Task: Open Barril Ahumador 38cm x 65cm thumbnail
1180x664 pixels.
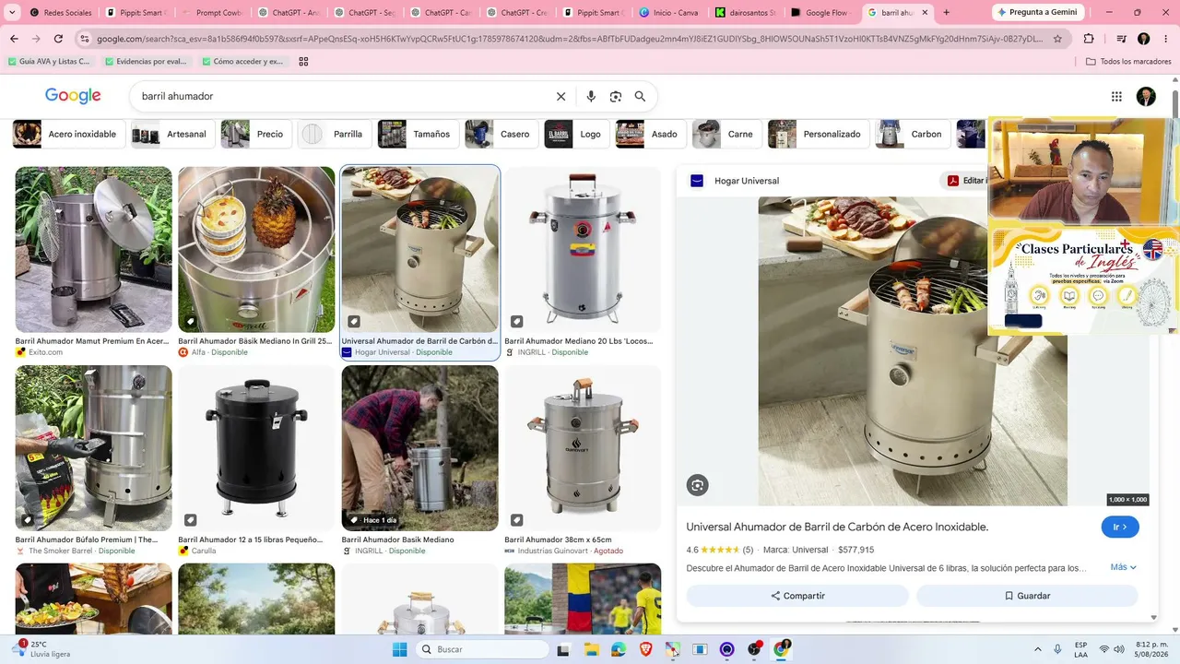Action: 583,448
